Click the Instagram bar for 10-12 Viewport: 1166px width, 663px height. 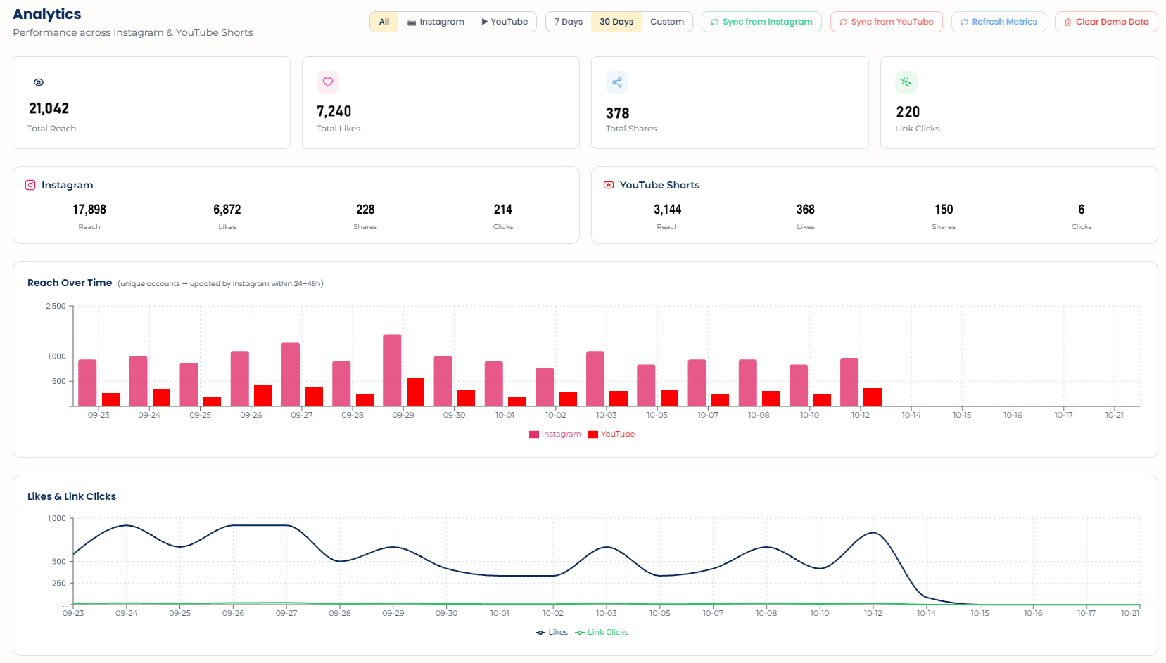click(x=849, y=382)
